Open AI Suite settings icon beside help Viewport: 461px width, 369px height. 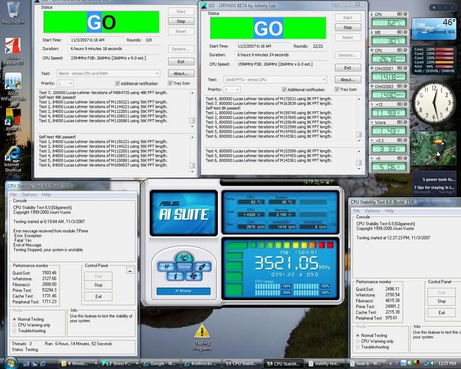tap(317, 182)
